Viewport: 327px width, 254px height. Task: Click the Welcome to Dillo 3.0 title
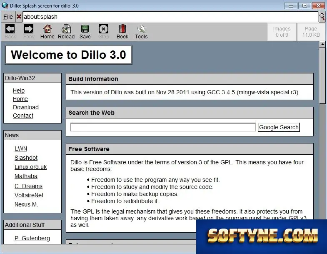pos(68,55)
